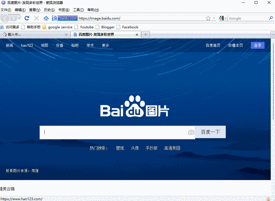
Task: Click the camera icon for image search
Action: pos(191,132)
